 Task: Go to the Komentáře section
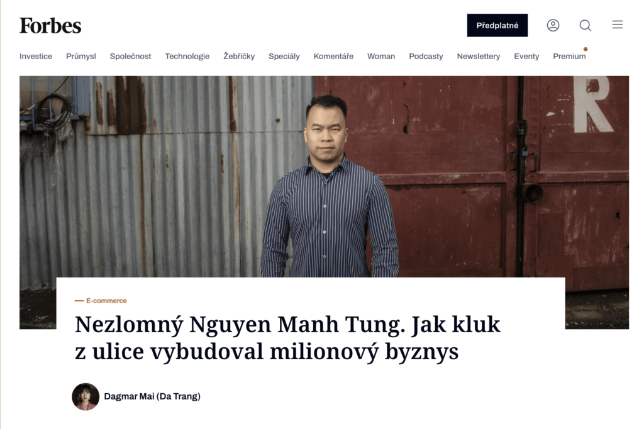(x=333, y=56)
